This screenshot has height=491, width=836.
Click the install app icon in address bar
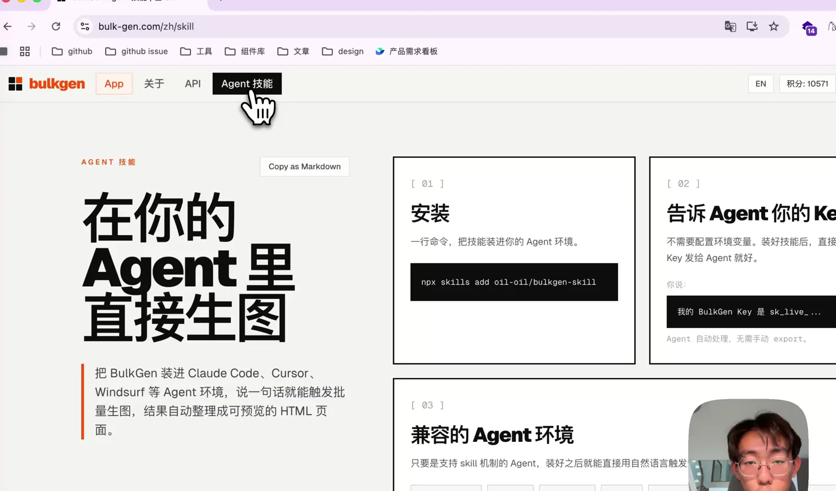(752, 27)
